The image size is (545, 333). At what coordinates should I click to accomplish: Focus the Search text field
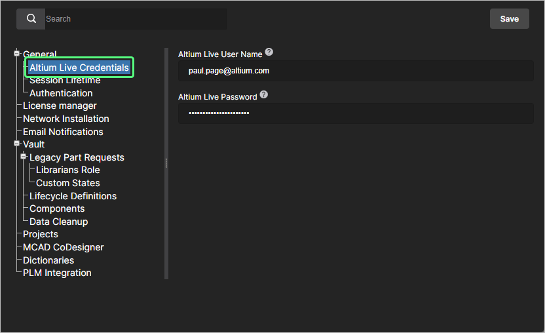(134, 19)
